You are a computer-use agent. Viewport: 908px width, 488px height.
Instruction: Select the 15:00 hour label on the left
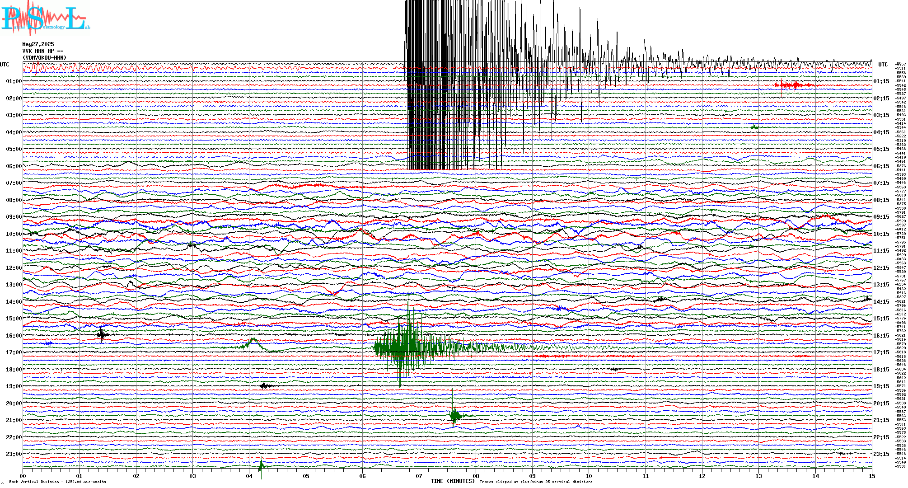[14, 319]
